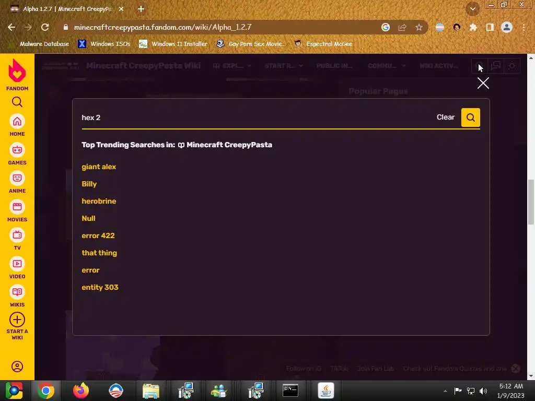Screen dimensions: 535x401
Task: Toggle the Chrome side panel icon
Action: (490, 27)
